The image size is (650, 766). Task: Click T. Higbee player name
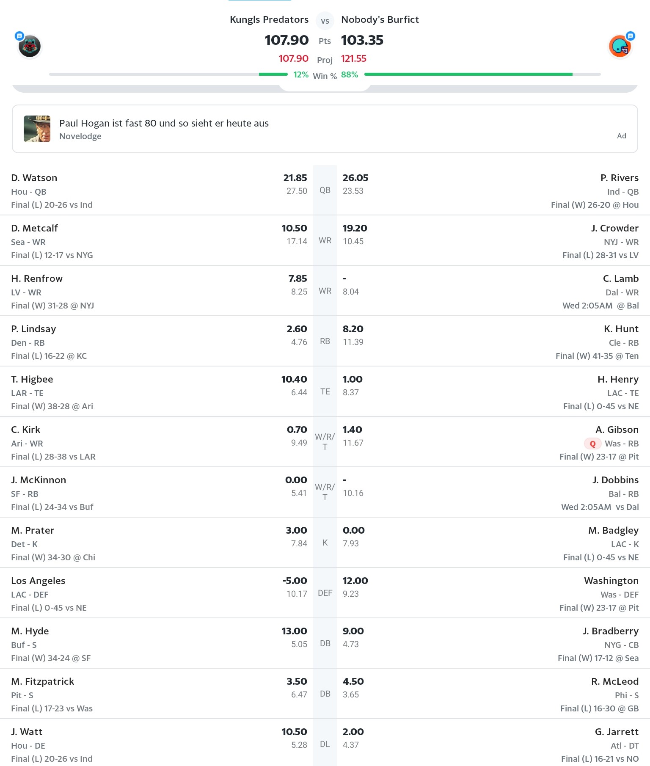click(32, 379)
